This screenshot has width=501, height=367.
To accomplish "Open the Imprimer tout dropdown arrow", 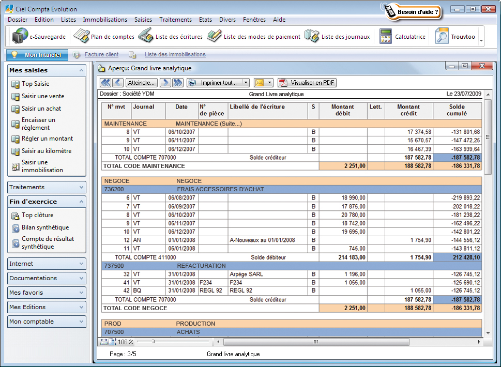I will (x=246, y=83).
